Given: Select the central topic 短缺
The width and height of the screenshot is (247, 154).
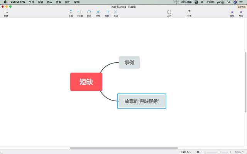Looking at the screenshot, I should (86, 82).
